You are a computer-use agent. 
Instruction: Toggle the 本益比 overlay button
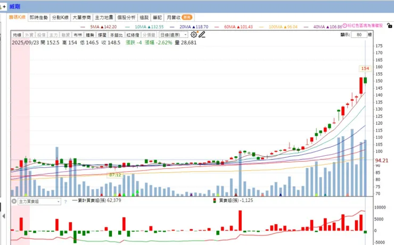coord(117,35)
